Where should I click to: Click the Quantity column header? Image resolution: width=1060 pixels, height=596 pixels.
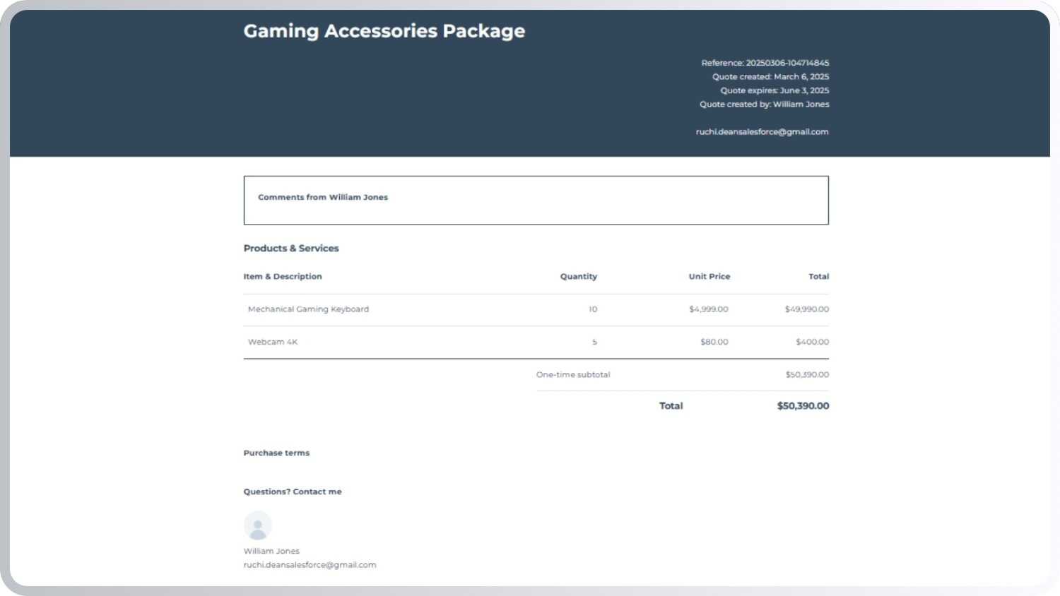click(x=578, y=277)
